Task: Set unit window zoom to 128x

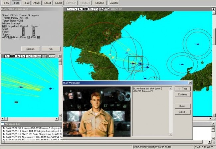Action: coord(44,56)
